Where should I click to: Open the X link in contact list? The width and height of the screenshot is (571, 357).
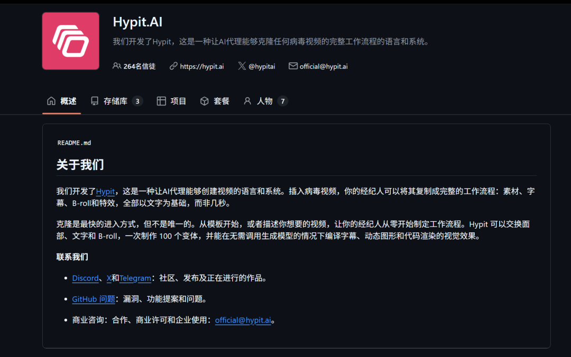click(109, 278)
